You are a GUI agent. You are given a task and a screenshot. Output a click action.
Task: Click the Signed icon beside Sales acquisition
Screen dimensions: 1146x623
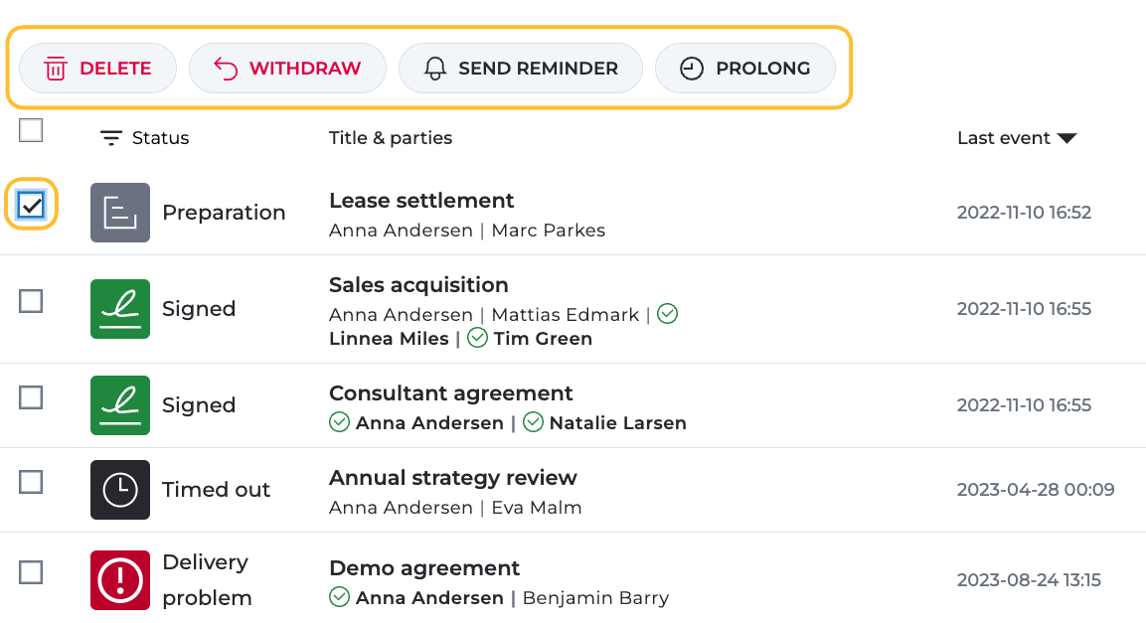click(120, 309)
